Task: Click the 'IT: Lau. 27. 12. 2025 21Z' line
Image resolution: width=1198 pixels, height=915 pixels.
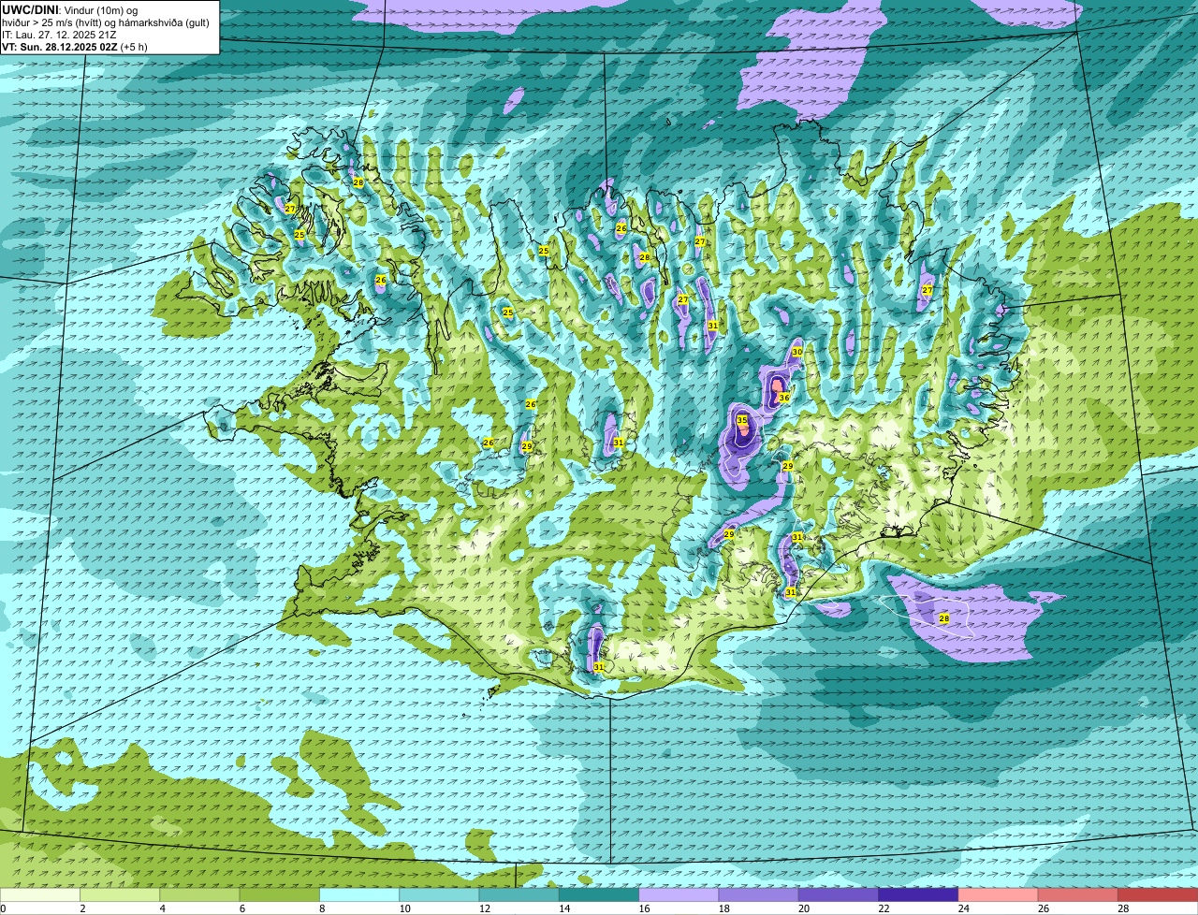Action: (x=60, y=35)
